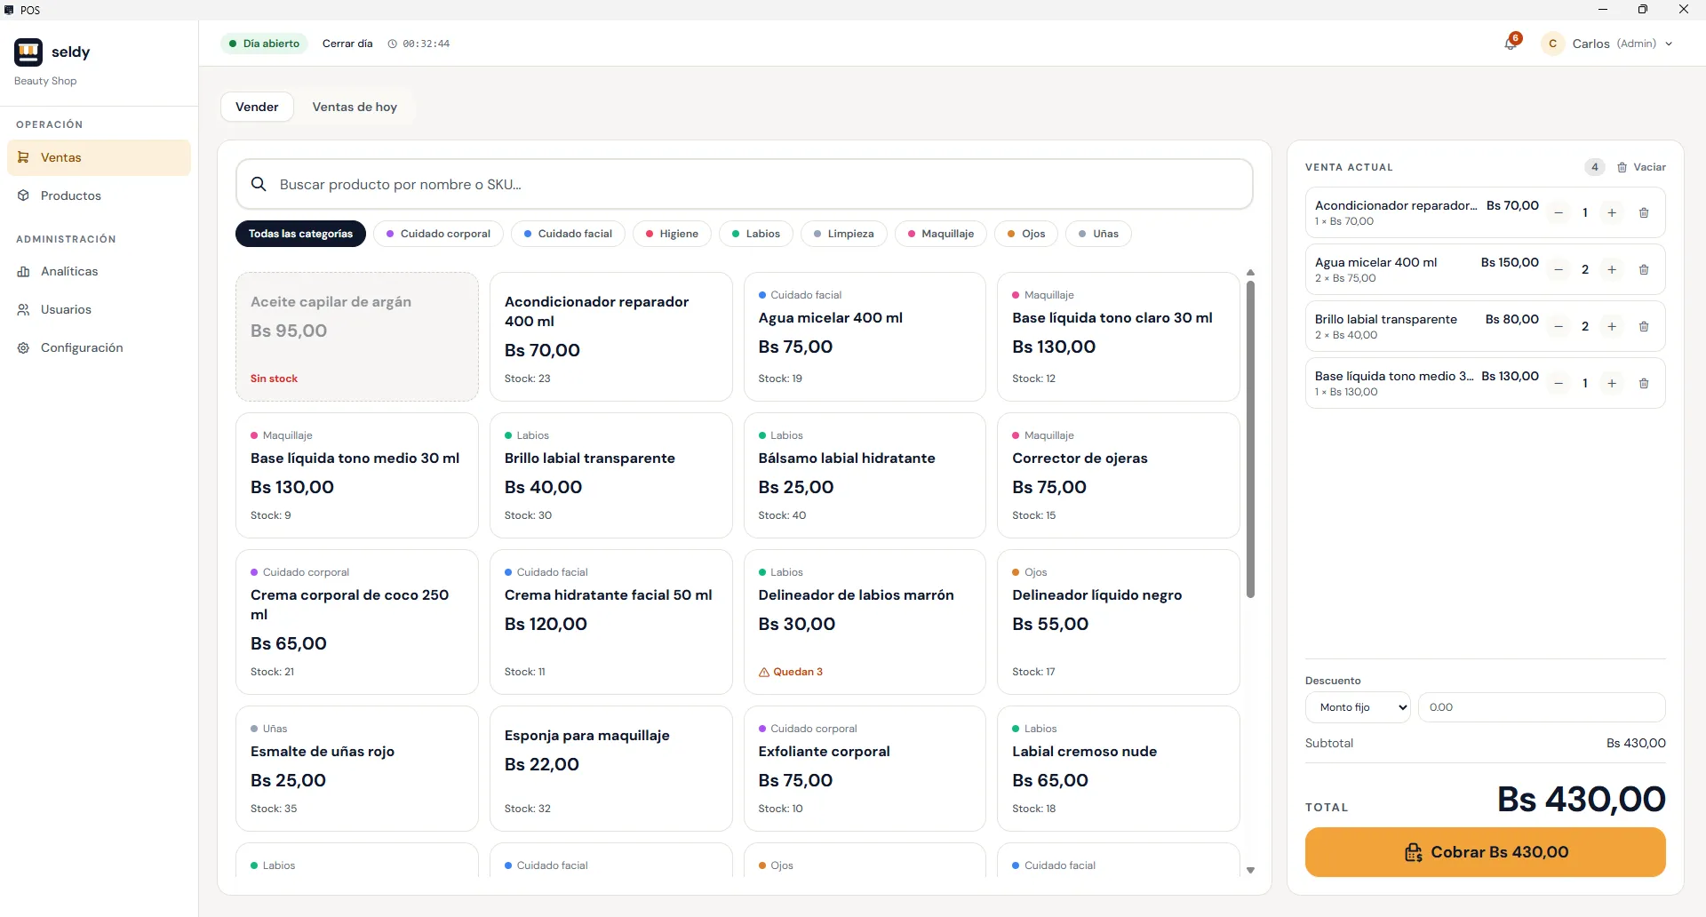This screenshot has width=1706, height=917.
Task: Open Usuarios in the sidebar
Action: pos(100,309)
